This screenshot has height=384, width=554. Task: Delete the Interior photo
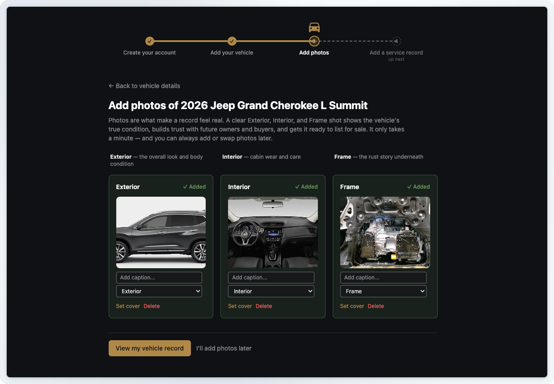[x=264, y=306]
